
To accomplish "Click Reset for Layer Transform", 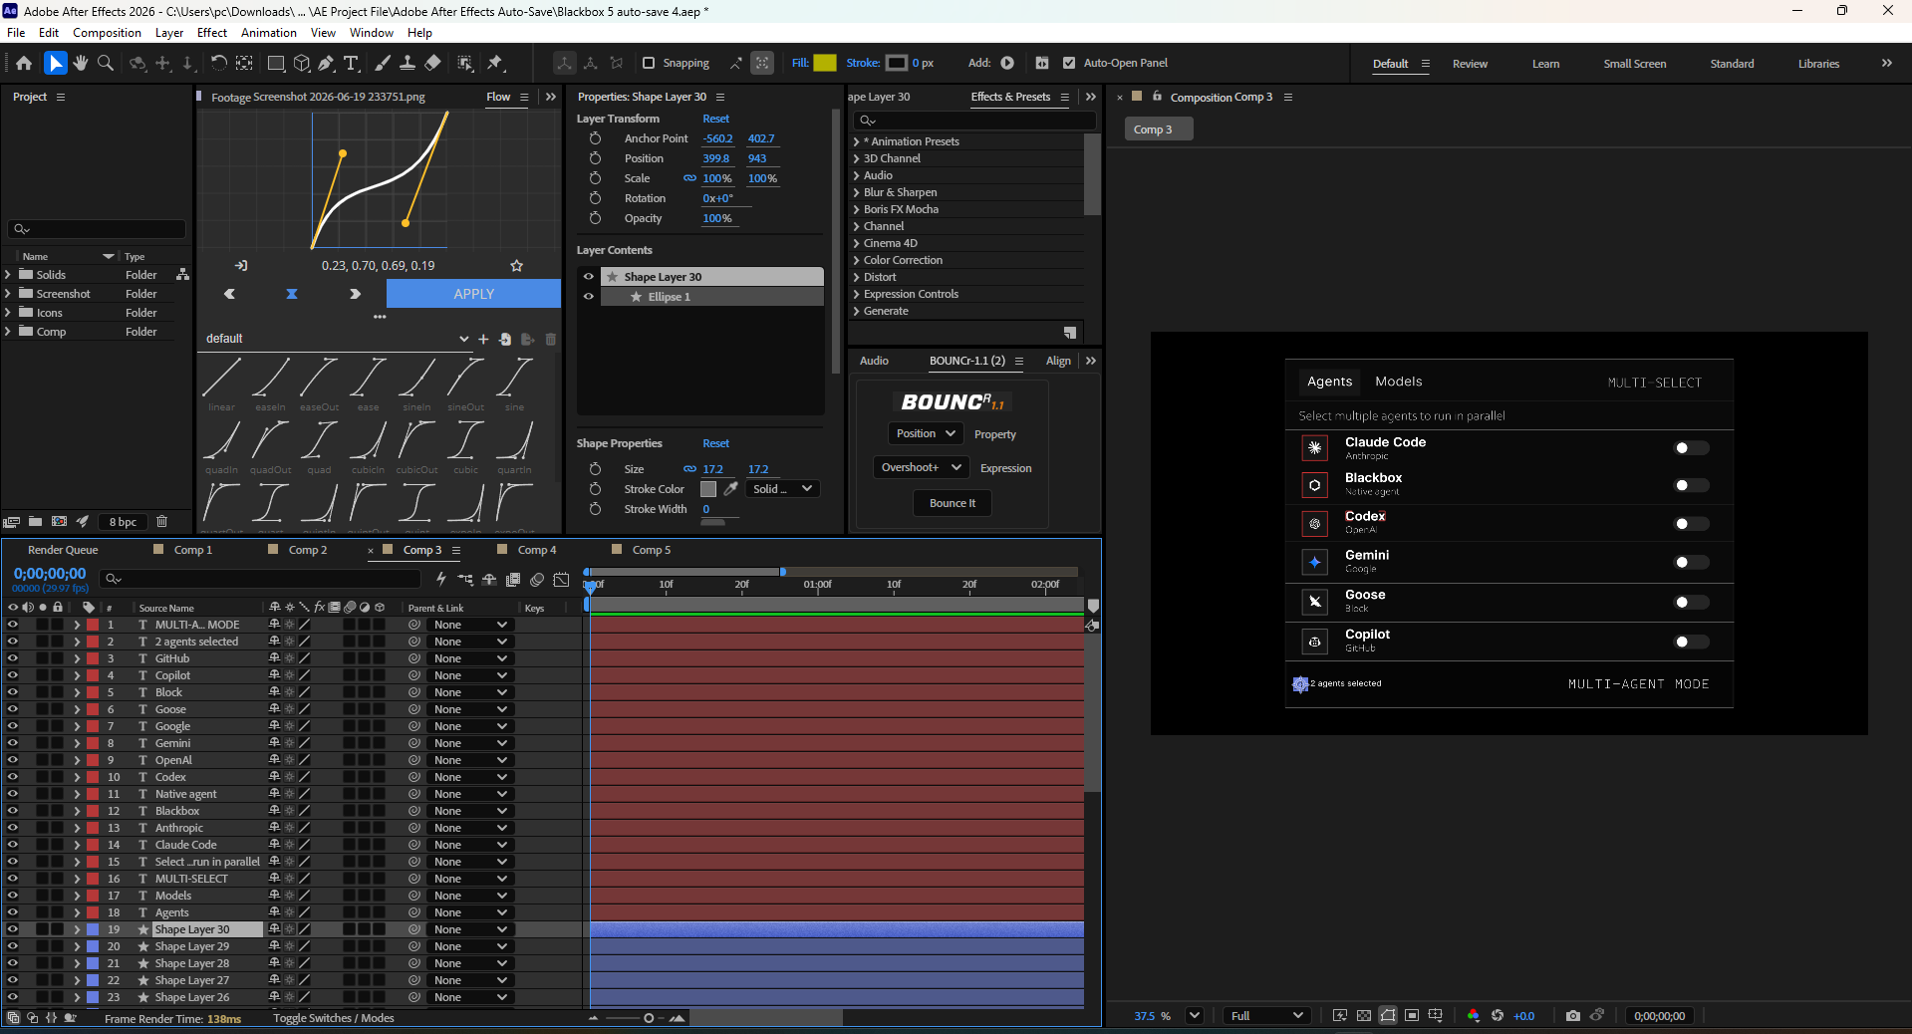I will pyautogui.click(x=715, y=119).
